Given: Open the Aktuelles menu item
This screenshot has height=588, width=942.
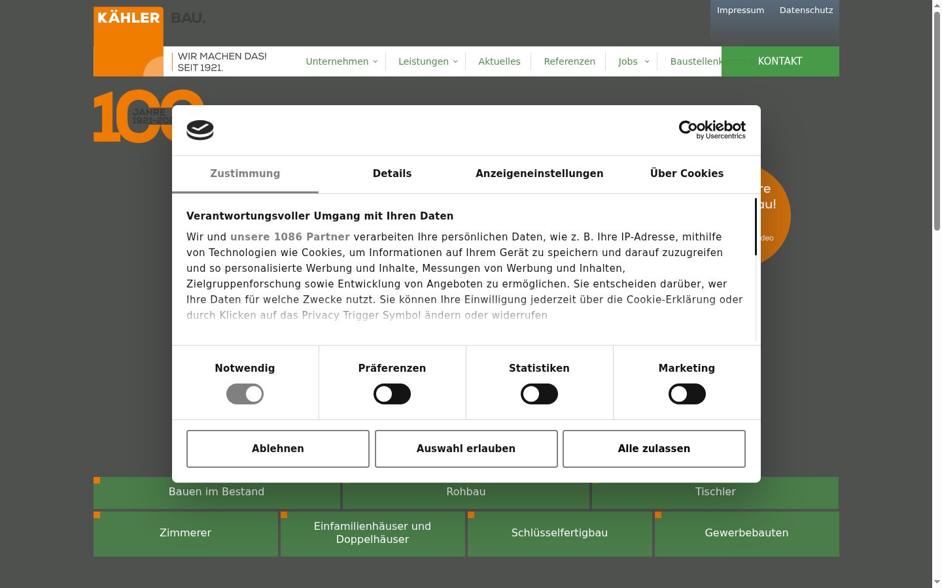Looking at the screenshot, I should point(499,61).
